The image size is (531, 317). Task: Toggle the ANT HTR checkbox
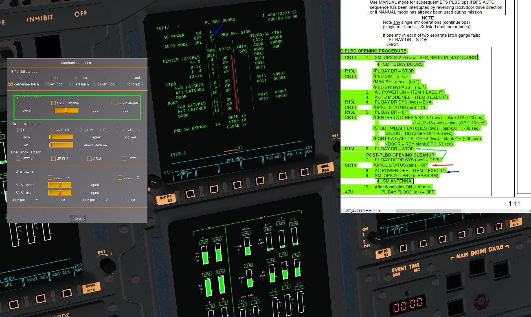pyautogui.click(x=52, y=130)
